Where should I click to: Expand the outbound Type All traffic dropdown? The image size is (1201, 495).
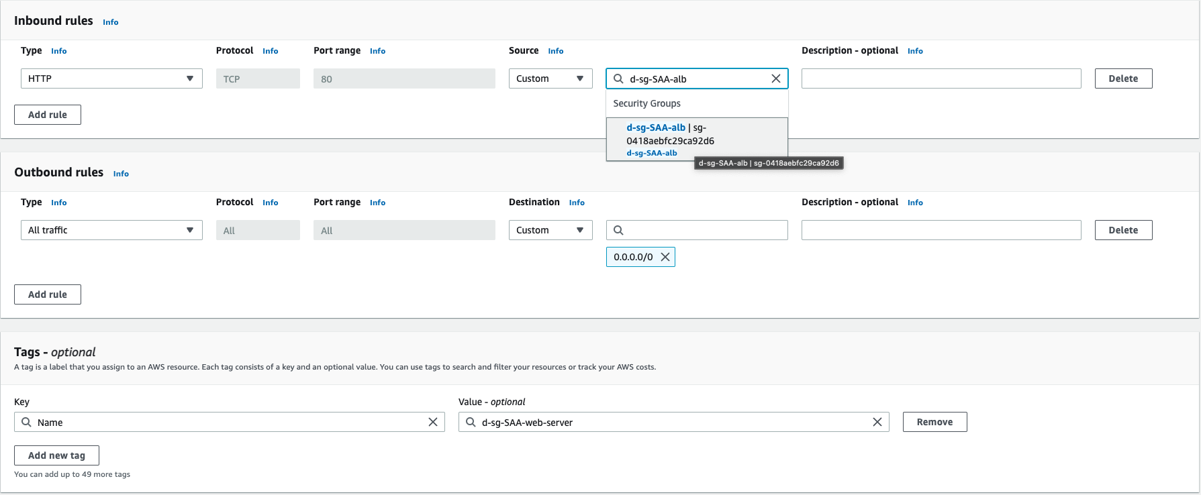coord(111,230)
